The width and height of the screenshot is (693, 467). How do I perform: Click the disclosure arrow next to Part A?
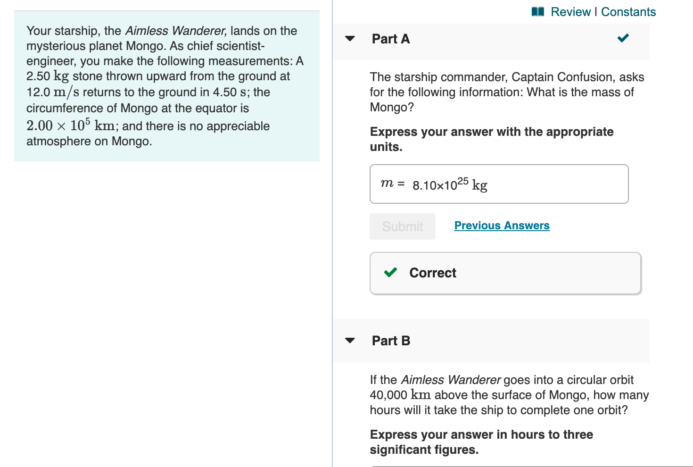tap(350, 39)
